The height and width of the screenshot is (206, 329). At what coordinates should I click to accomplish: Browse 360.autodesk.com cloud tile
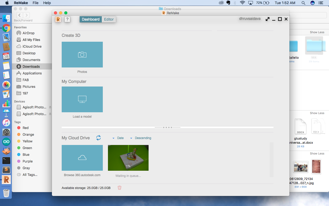(82, 158)
